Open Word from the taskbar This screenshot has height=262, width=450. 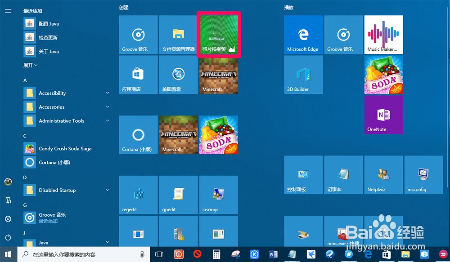273,254
